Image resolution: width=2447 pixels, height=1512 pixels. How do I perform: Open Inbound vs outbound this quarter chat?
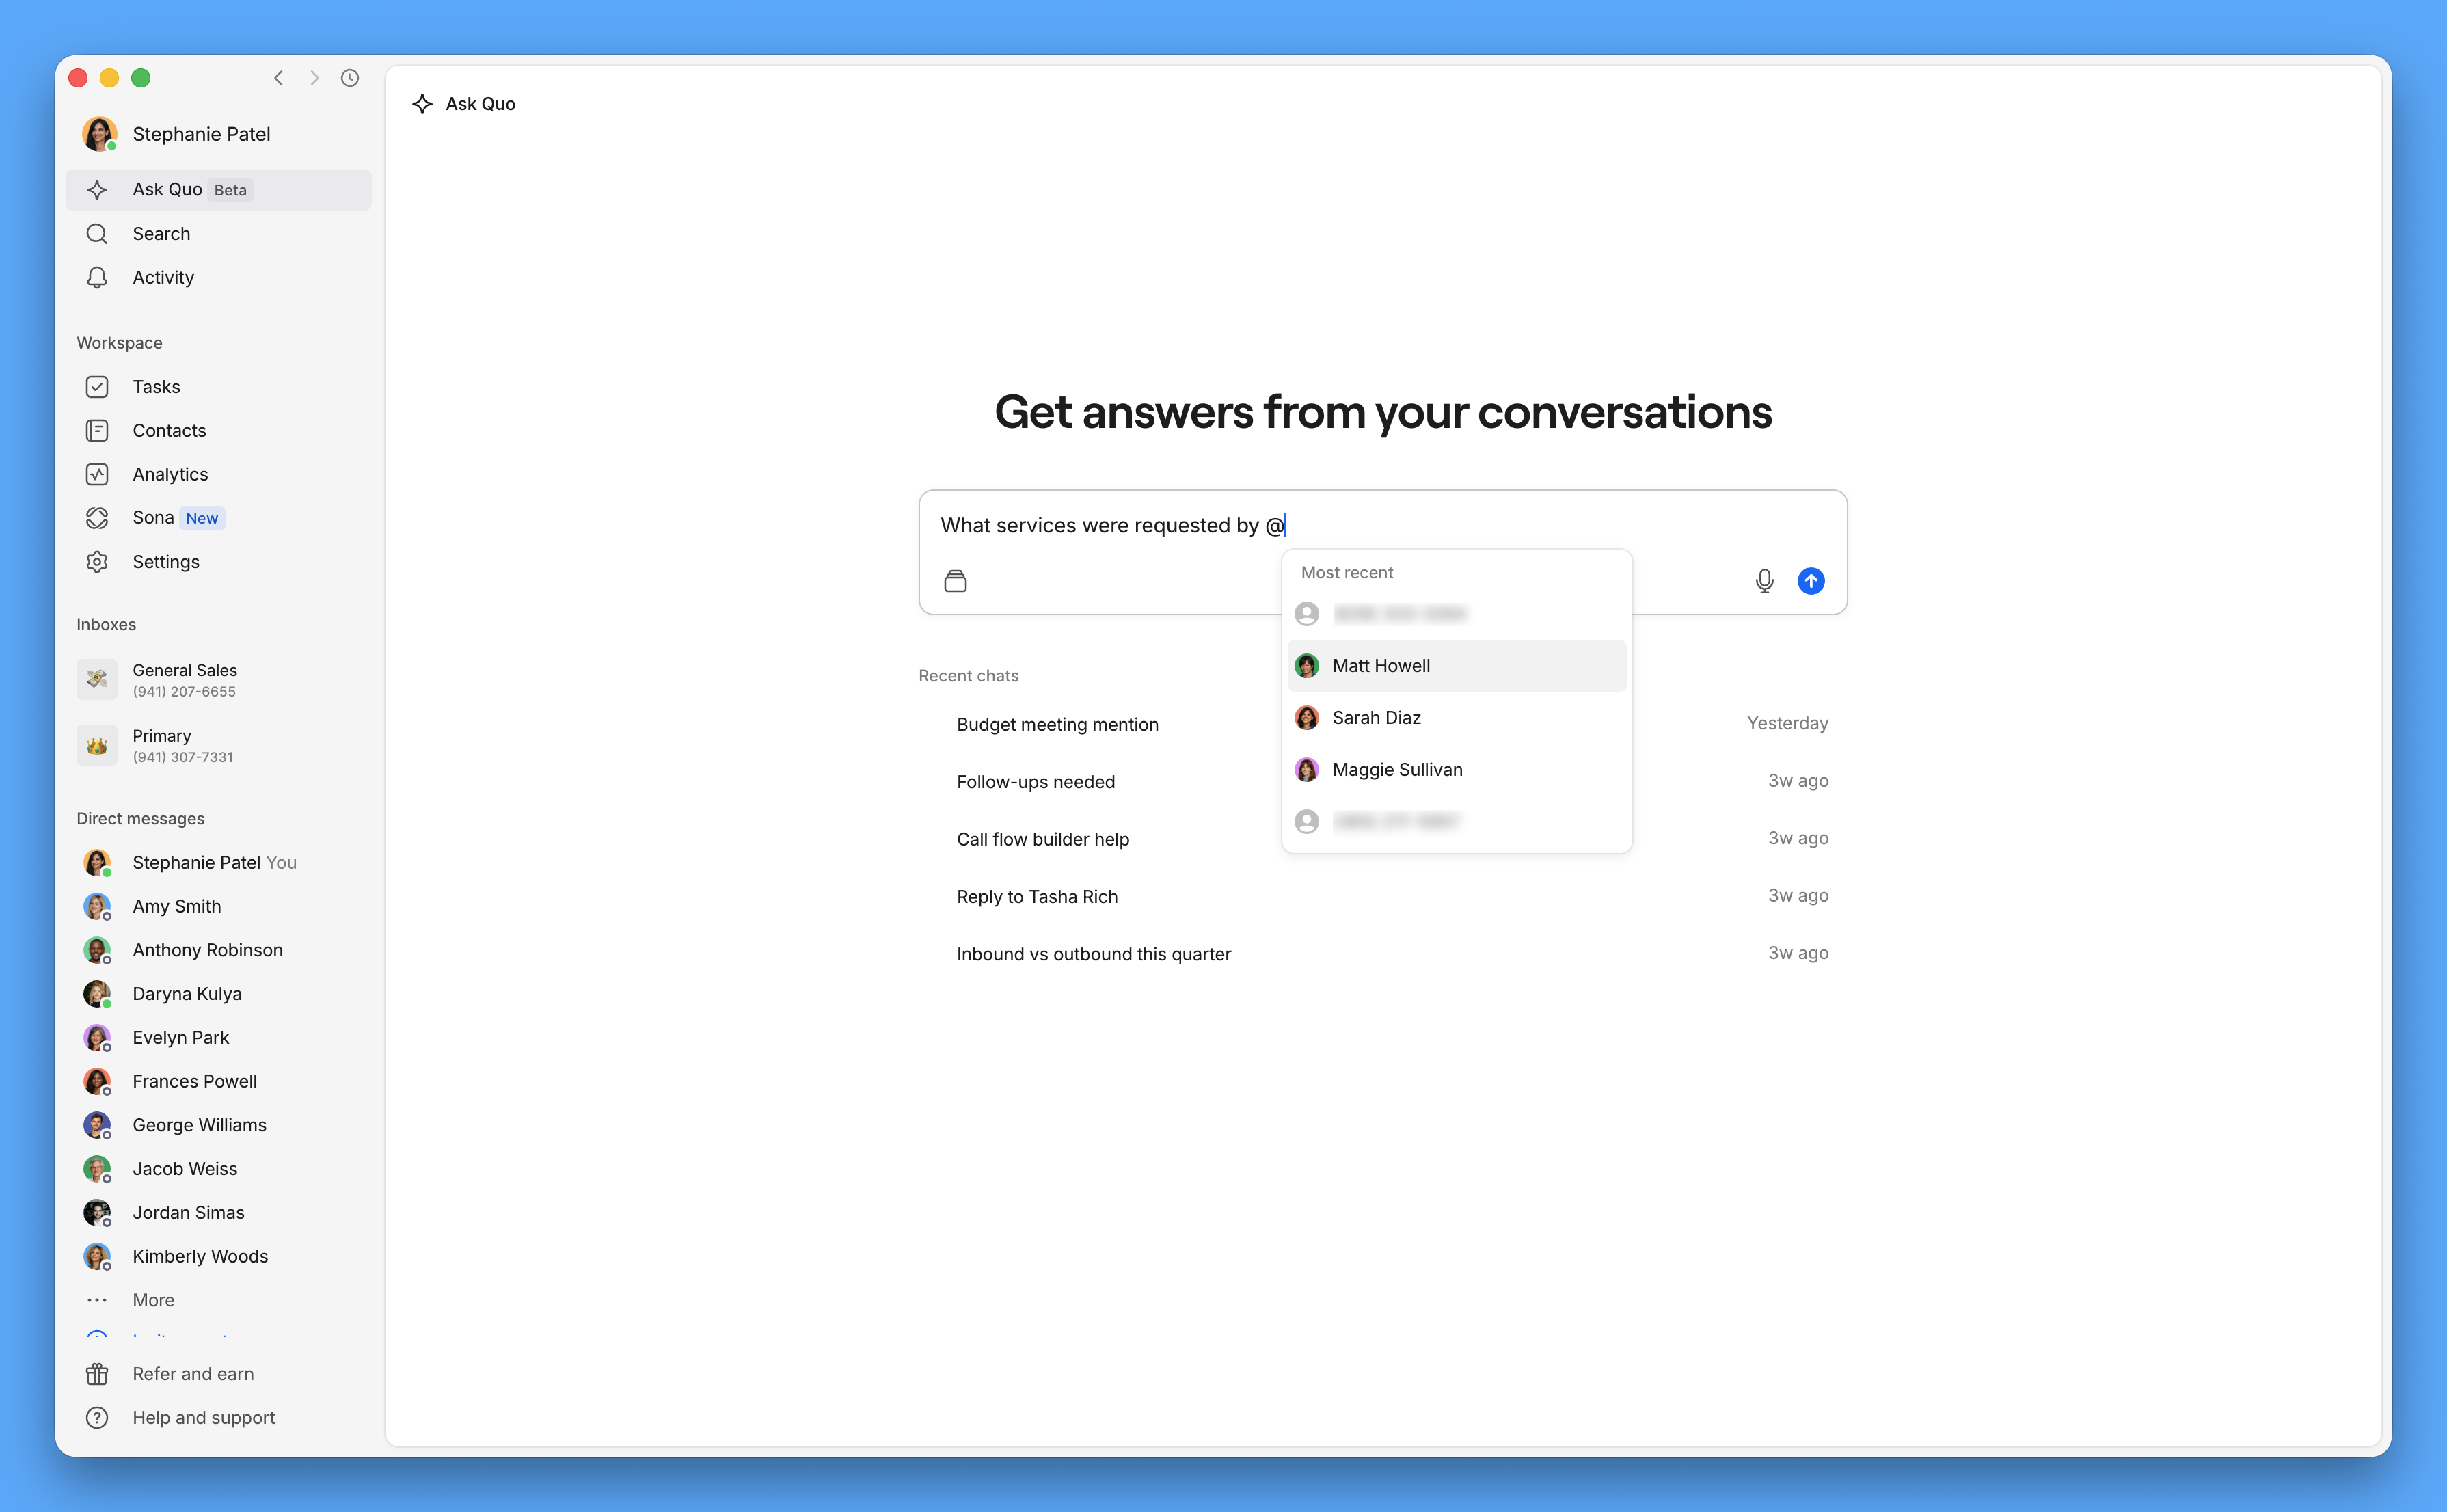(1382, 954)
